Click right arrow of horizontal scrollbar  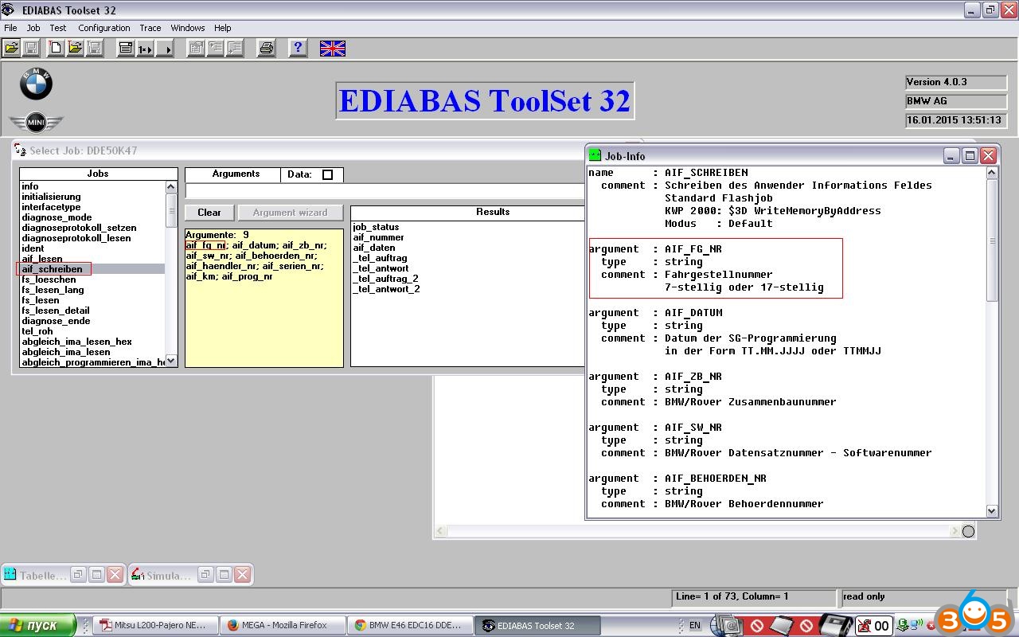click(955, 531)
